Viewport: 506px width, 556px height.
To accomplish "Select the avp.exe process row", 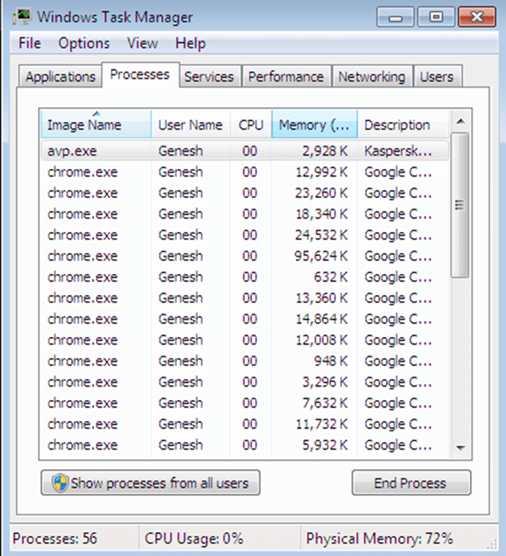I will pos(245,151).
